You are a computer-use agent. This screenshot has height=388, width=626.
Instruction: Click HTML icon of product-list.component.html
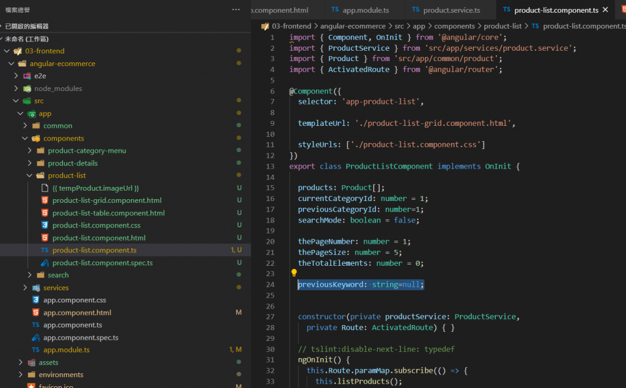point(45,238)
